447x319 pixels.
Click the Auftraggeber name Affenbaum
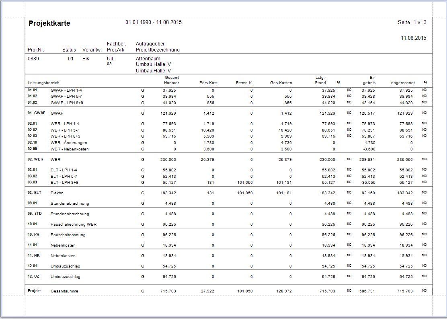(x=148, y=59)
